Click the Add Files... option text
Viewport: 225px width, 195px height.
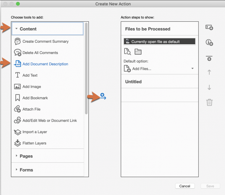pos(142,69)
